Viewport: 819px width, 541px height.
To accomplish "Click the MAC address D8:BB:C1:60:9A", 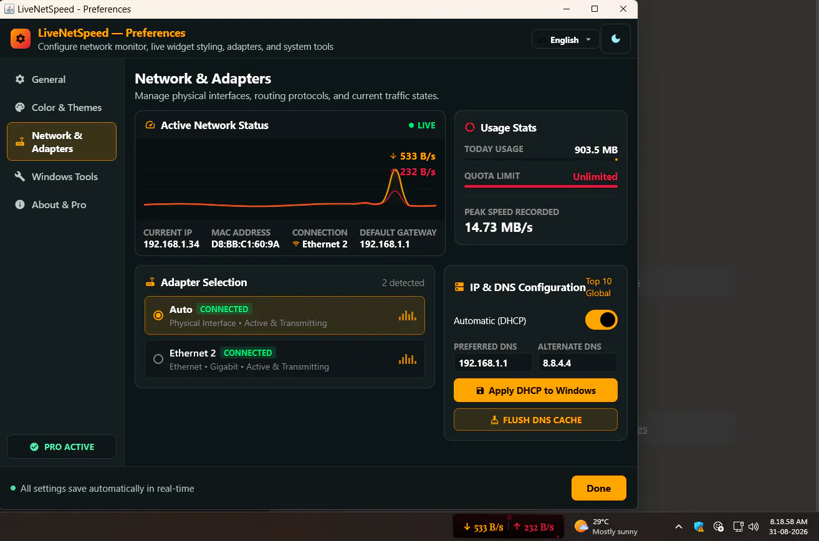I will point(246,244).
